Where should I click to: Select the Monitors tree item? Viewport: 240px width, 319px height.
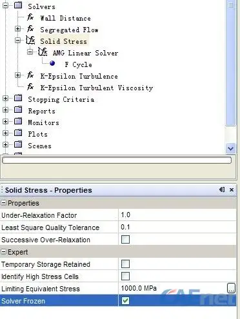click(x=44, y=122)
